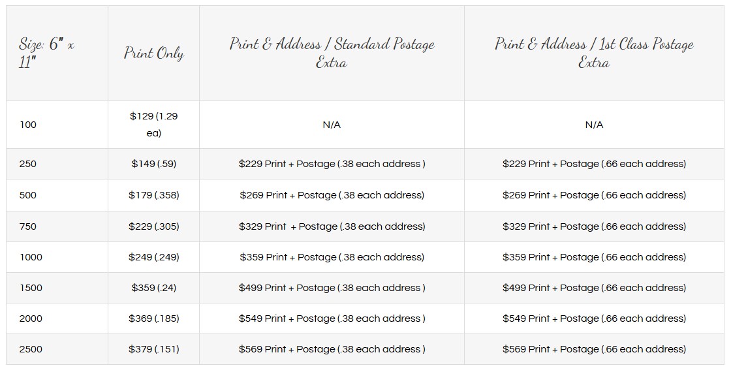The height and width of the screenshot is (372, 731).
Task: Click the $149 (.59) print price
Action: point(153,164)
